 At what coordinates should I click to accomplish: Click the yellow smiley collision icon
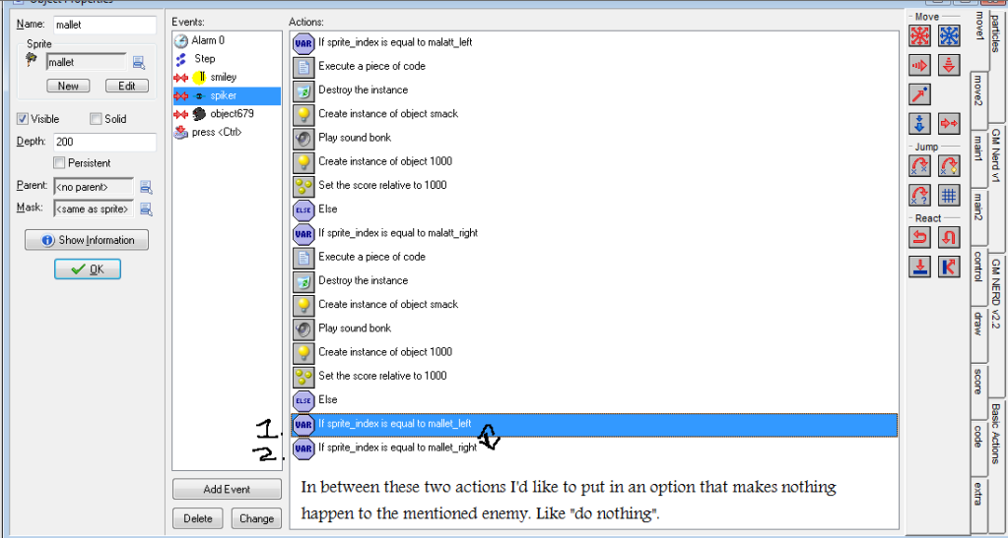(x=199, y=78)
